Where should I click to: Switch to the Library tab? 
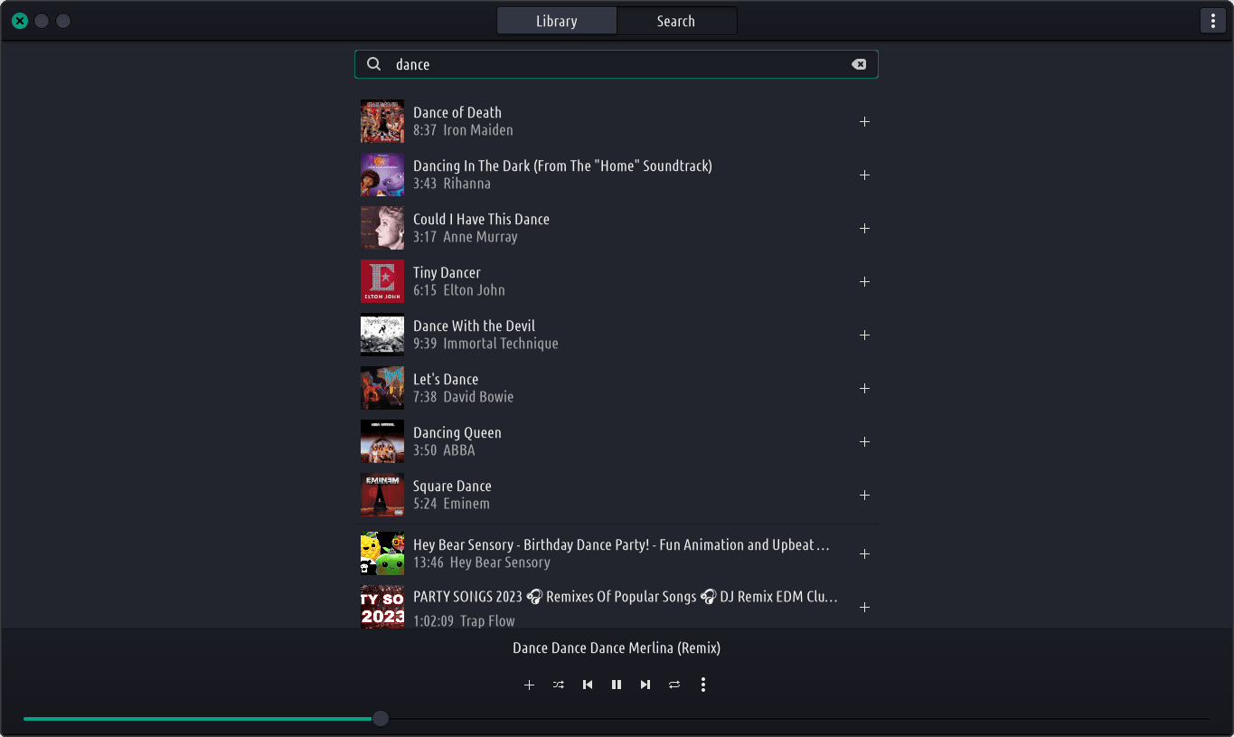pos(556,21)
